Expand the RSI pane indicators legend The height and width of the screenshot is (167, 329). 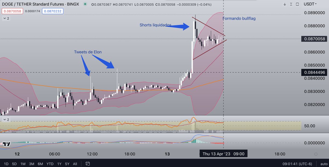6,119
